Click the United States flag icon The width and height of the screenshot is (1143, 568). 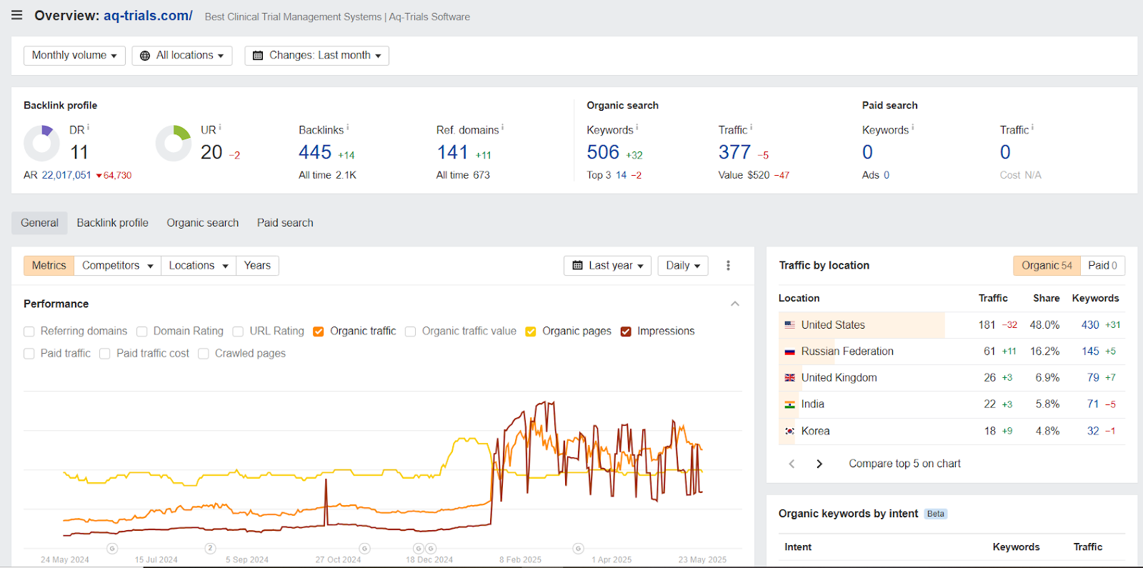[x=789, y=325]
